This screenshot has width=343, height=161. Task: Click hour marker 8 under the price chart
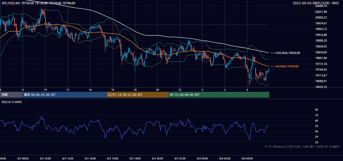(23, 90)
